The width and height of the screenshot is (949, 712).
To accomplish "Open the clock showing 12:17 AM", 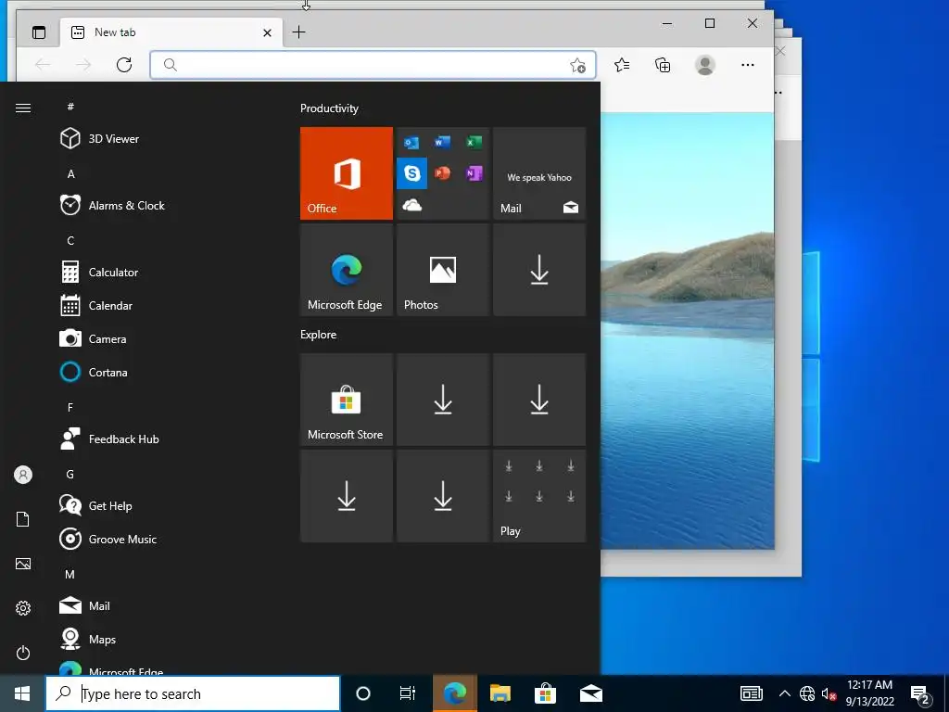I will [x=869, y=693].
